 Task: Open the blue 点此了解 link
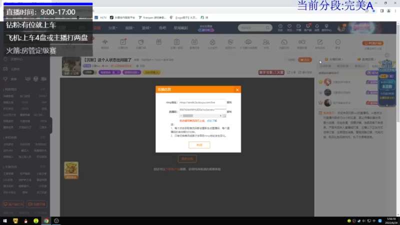tap(211, 121)
